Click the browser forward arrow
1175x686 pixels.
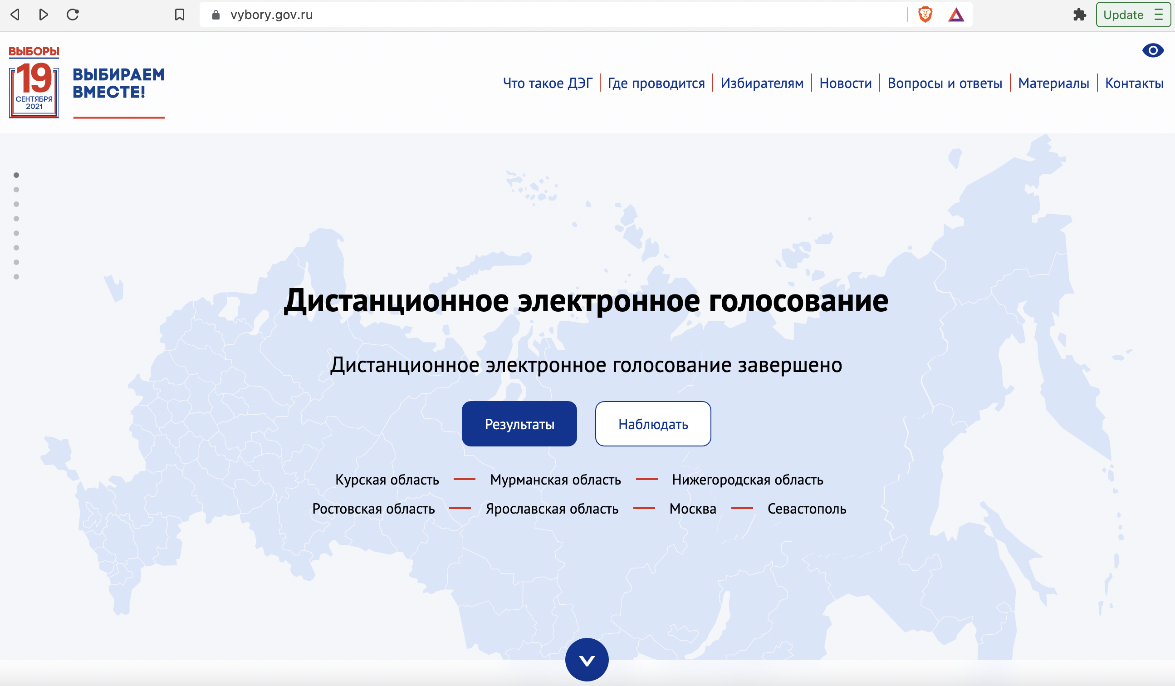pyautogui.click(x=44, y=15)
